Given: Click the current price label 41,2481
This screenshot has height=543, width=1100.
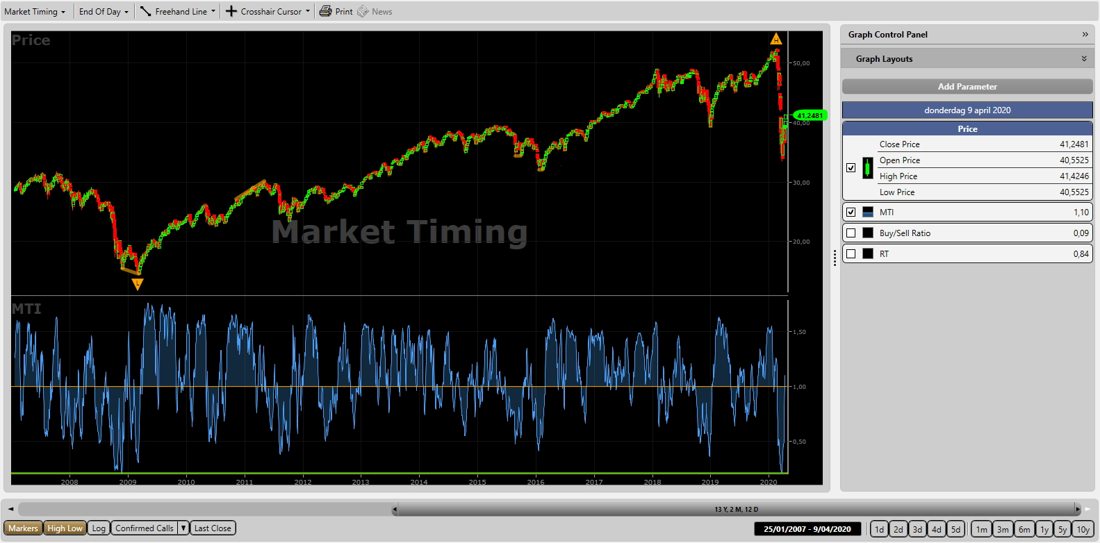Looking at the screenshot, I should click(x=810, y=115).
